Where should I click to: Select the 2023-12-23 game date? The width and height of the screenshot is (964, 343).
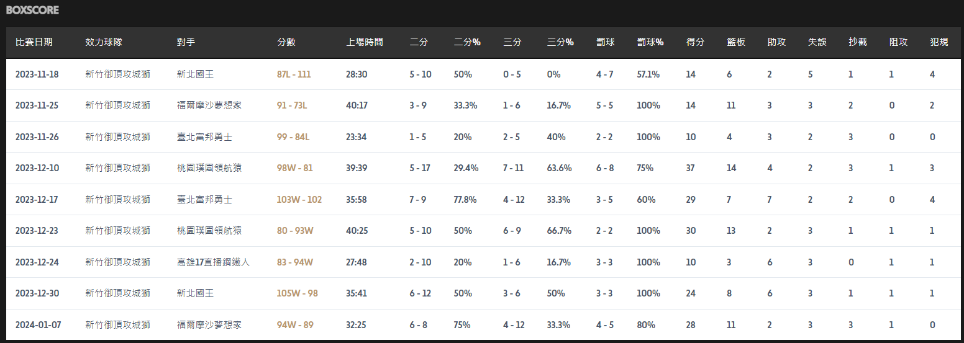click(37, 231)
